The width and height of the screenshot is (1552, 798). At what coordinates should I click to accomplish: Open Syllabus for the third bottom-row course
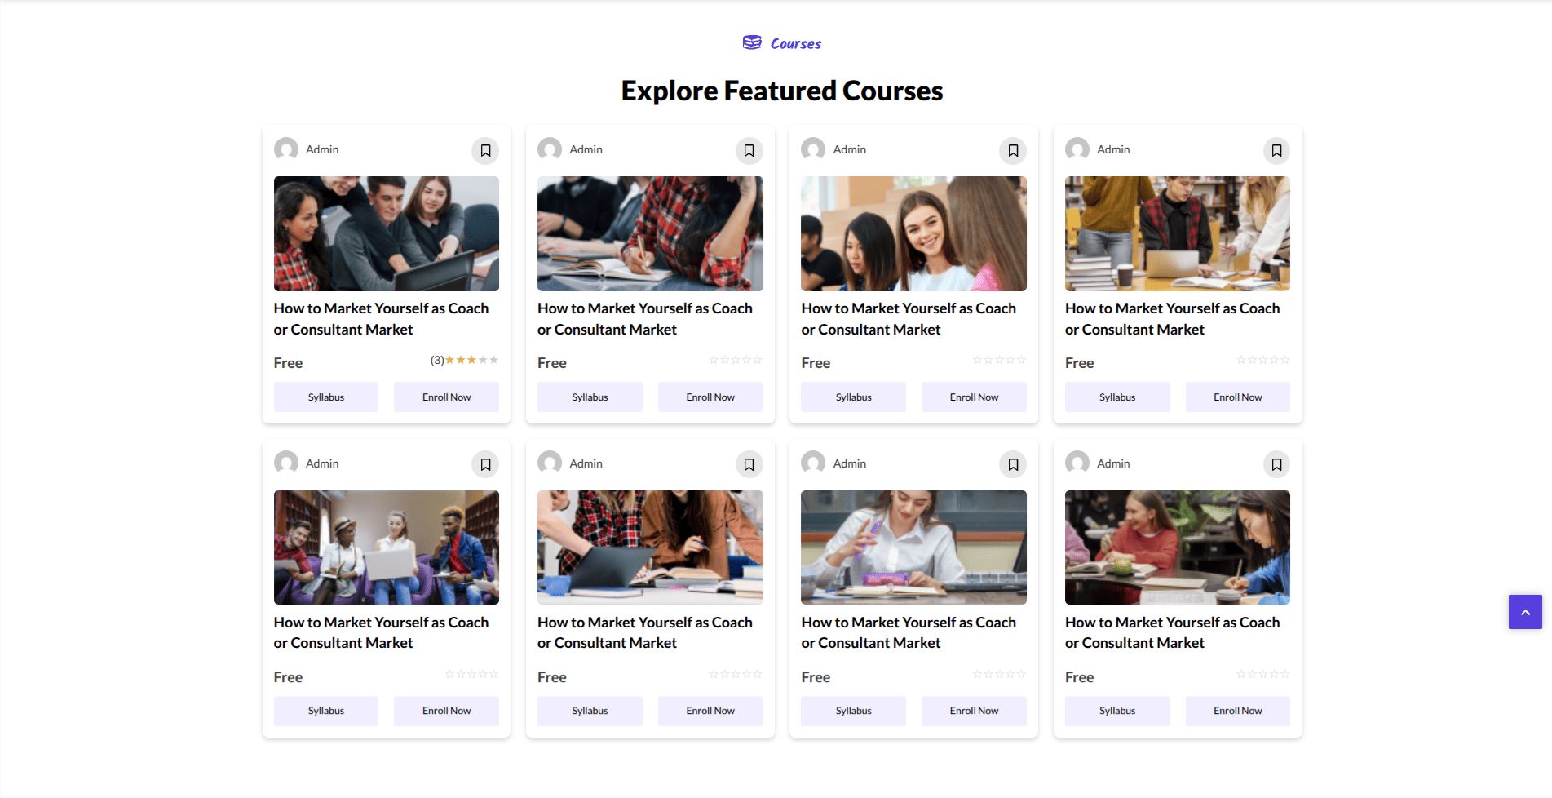853,711
